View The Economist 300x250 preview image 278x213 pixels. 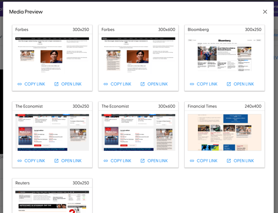52,132
